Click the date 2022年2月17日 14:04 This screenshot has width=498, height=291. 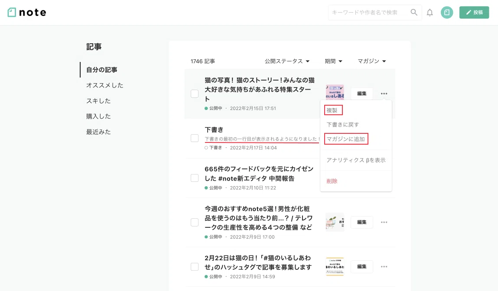[253, 148]
